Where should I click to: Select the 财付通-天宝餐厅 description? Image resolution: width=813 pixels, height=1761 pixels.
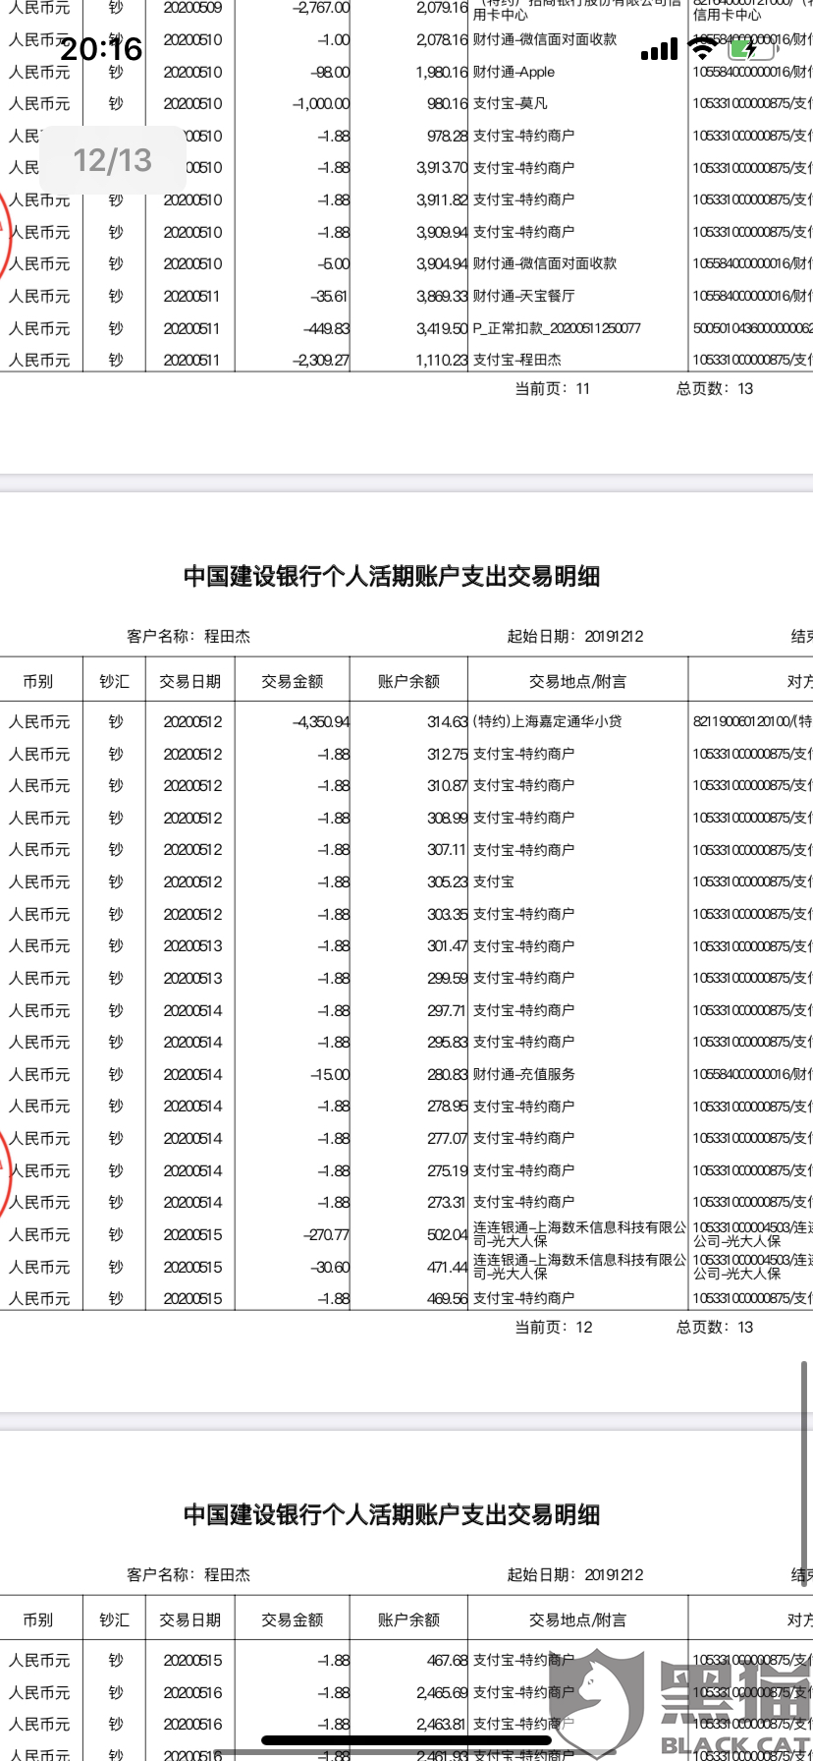[524, 297]
